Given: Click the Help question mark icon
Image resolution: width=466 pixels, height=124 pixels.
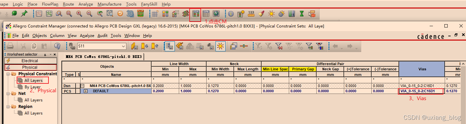Looking at the screenshot, I should (x=57, y=46).
